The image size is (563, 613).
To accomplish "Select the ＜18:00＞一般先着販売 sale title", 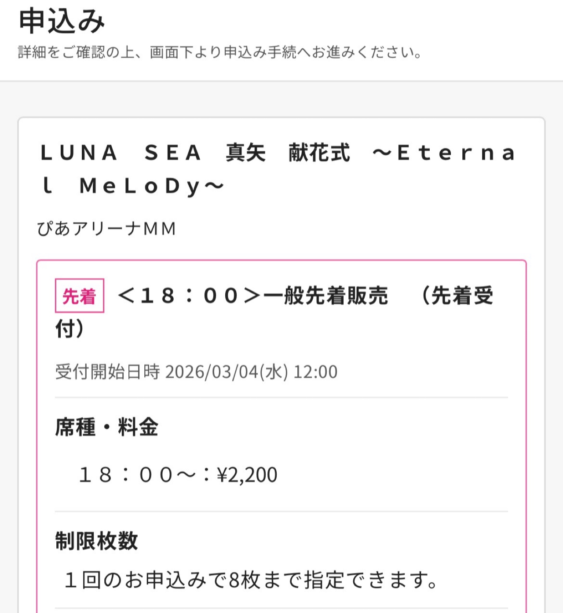I will click(253, 296).
